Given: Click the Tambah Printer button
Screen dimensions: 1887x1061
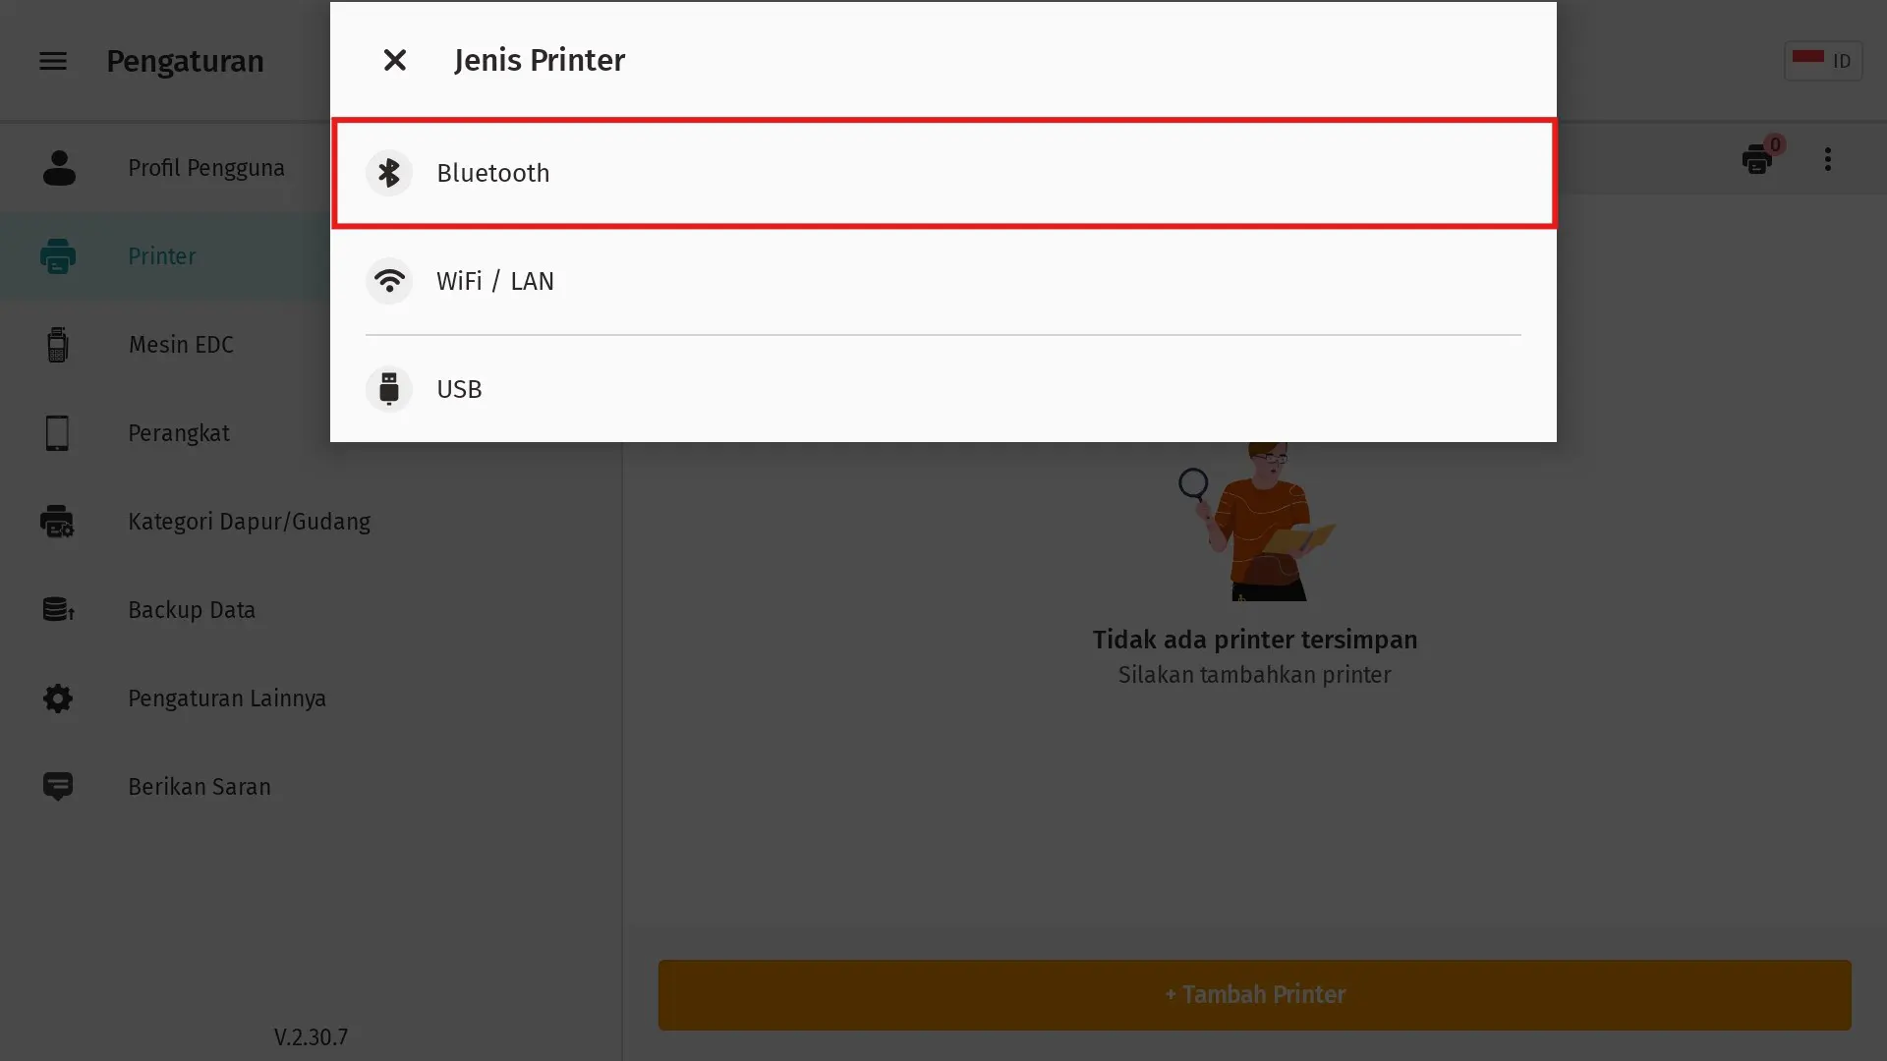Looking at the screenshot, I should pyautogui.click(x=1255, y=994).
